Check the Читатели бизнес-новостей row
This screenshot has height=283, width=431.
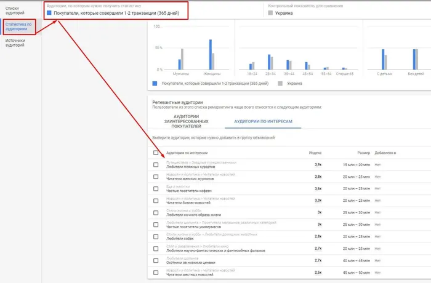point(156,201)
